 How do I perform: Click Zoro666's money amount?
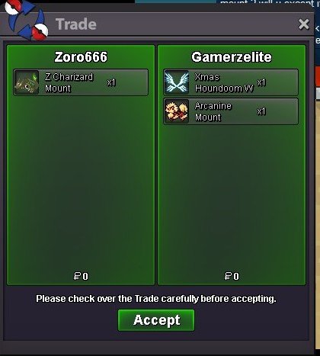coord(81,276)
